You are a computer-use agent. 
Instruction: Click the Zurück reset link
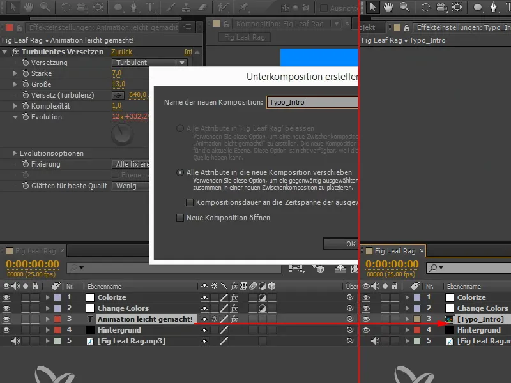(x=121, y=52)
